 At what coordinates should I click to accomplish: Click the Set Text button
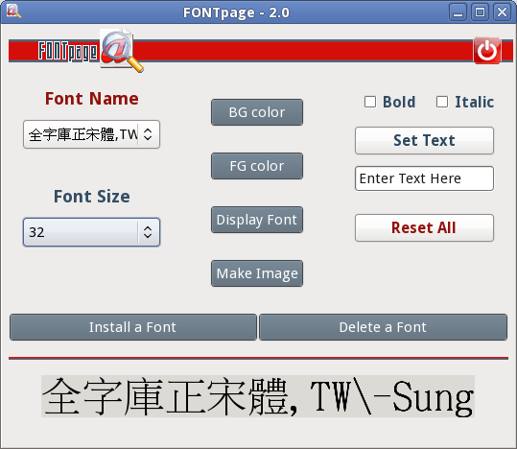tap(424, 140)
